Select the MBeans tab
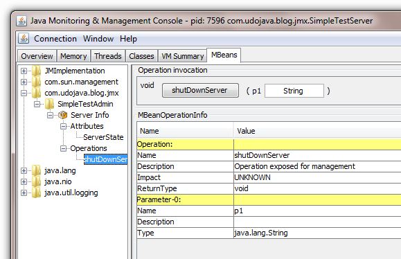The height and width of the screenshot is (259, 401). [x=224, y=55]
